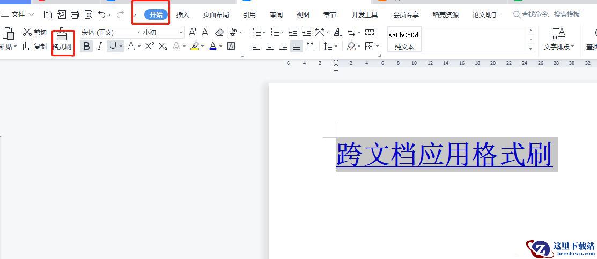Image resolution: width=597 pixels, height=259 pixels.
Task: Toggle justify alignment
Action: click(297, 47)
